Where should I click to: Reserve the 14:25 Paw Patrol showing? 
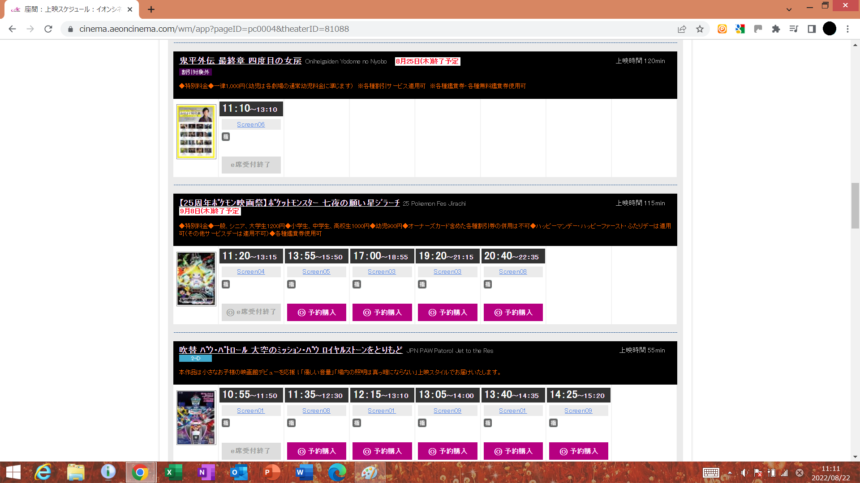pos(579,451)
